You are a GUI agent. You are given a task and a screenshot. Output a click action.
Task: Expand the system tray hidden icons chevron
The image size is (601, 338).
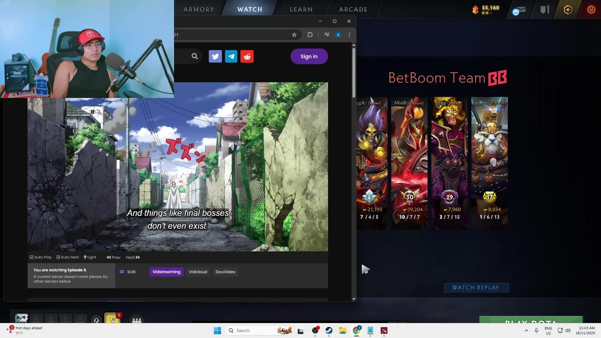pos(526,330)
